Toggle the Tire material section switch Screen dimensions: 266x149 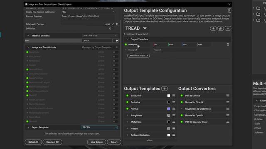116,41
